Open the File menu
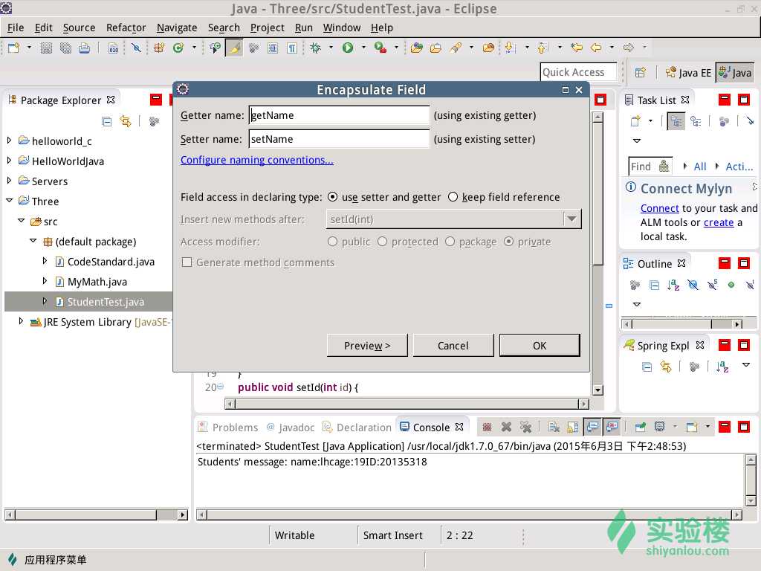This screenshot has width=761, height=571. 16,28
